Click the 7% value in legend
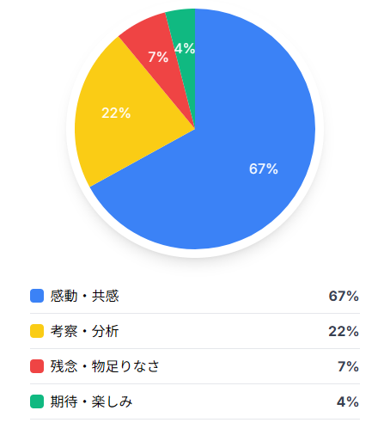The height and width of the screenshot is (435, 384). click(348, 366)
